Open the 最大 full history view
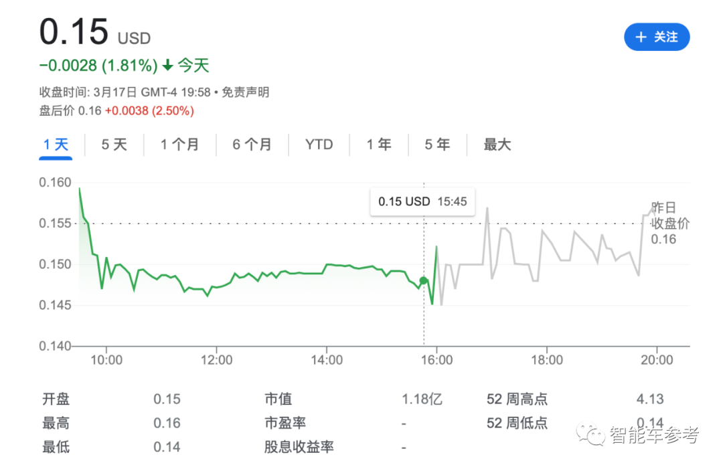Screen dimensions: 723x467 point(497,145)
